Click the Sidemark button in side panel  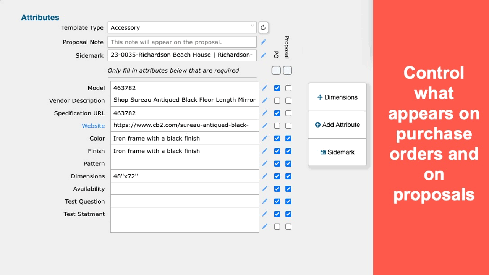pyautogui.click(x=337, y=152)
